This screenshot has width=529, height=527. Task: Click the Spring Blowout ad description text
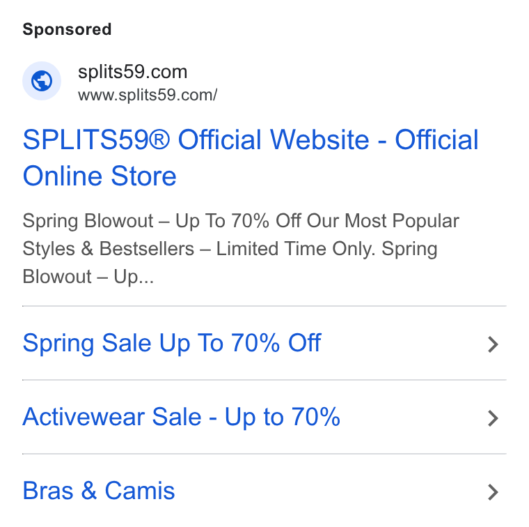[x=241, y=249]
